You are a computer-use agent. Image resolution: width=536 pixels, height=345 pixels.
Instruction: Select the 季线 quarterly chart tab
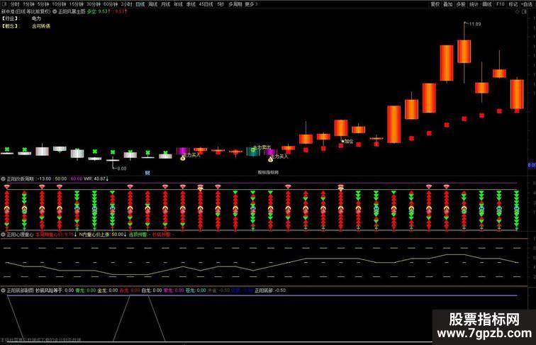click(191, 4)
